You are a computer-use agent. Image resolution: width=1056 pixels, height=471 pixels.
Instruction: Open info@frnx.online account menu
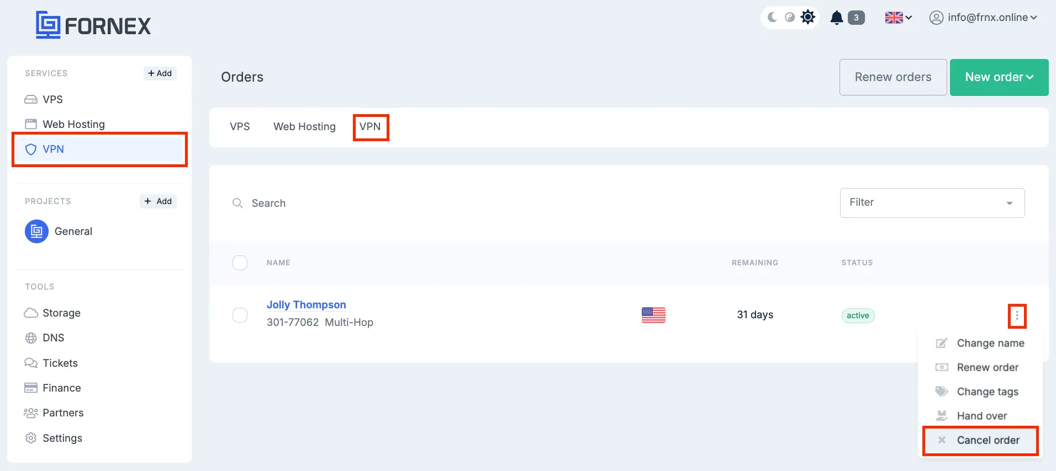pos(983,18)
